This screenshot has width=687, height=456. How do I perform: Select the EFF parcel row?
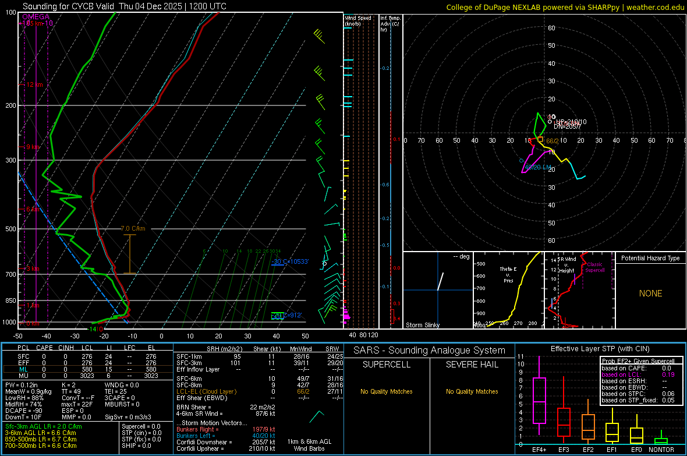87,363
